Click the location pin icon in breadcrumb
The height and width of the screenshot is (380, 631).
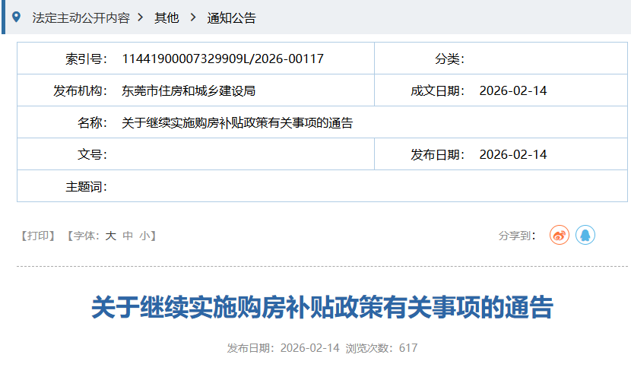[17, 17]
